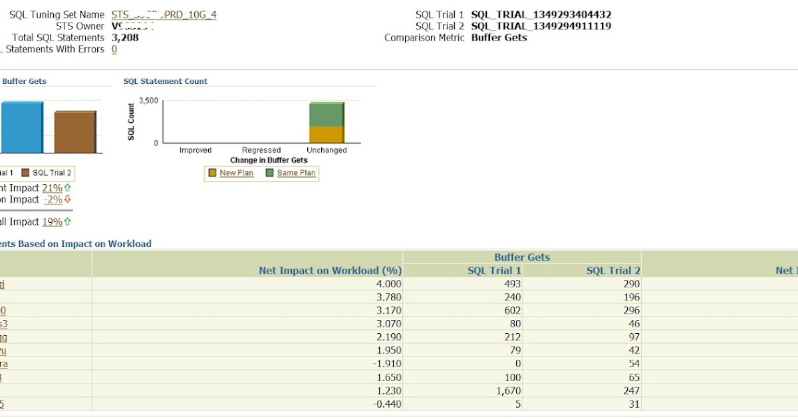Click the SQL Trial 1 value 493

(x=512, y=284)
